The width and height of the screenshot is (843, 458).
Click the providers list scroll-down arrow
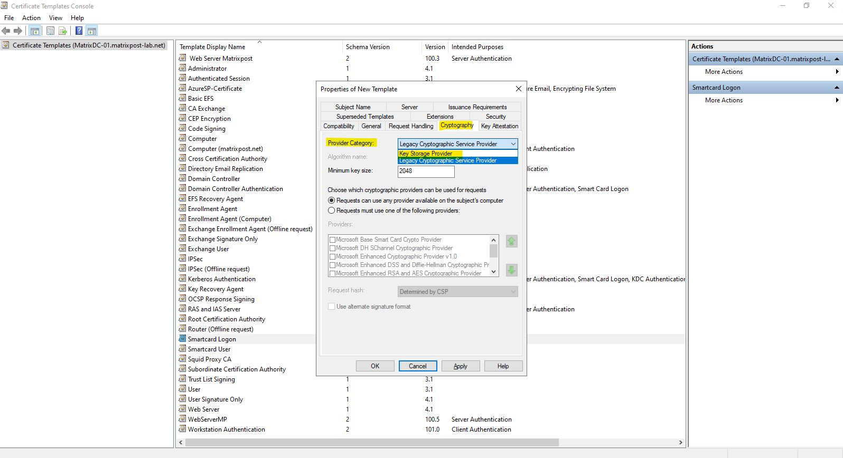pos(493,272)
